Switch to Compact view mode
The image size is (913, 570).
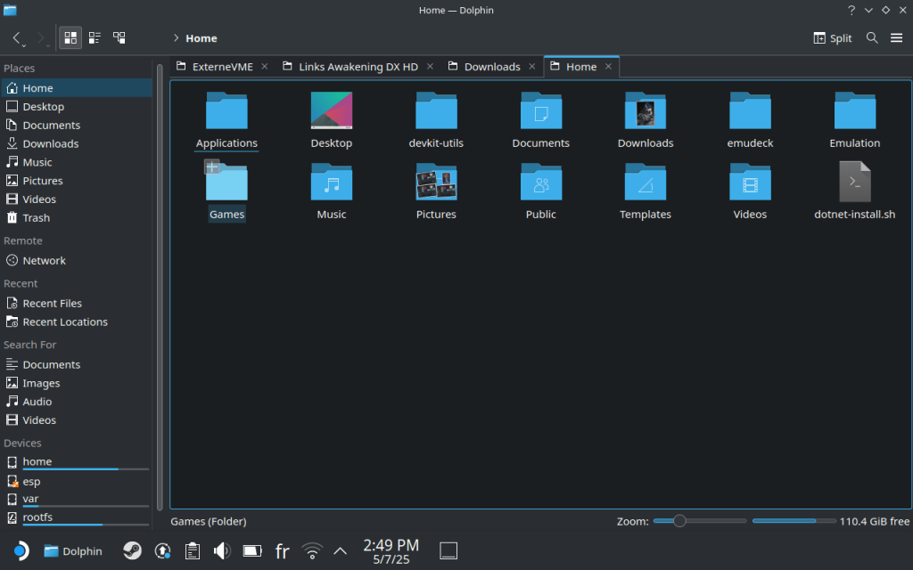95,38
